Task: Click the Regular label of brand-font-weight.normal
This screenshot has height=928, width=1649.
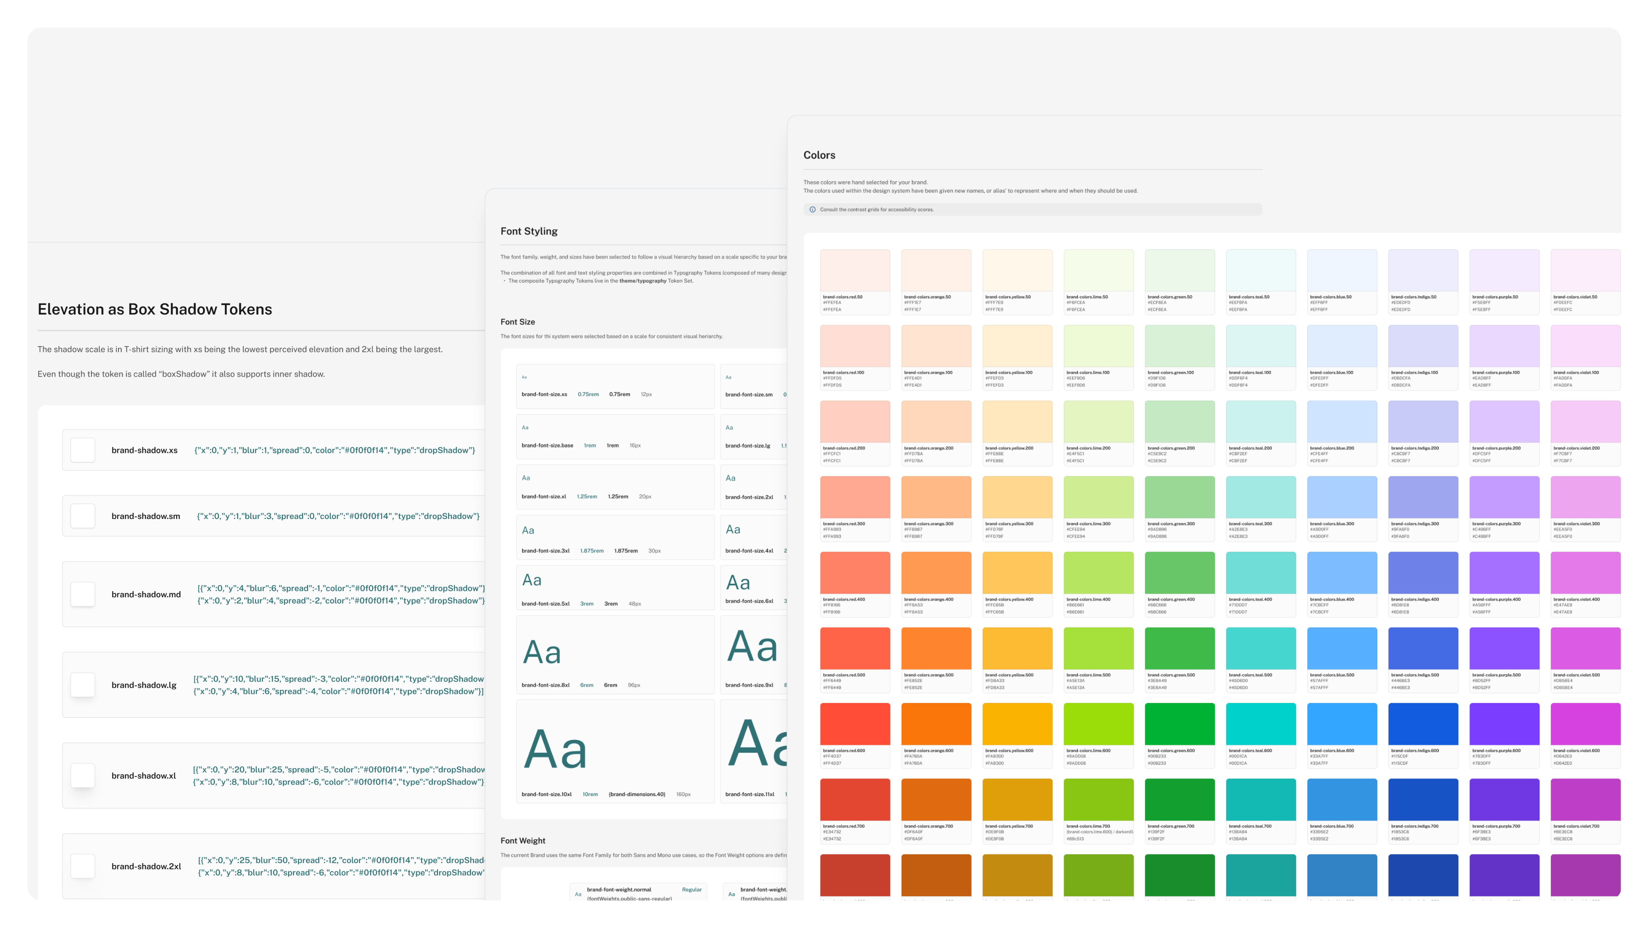Action: tap(691, 890)
